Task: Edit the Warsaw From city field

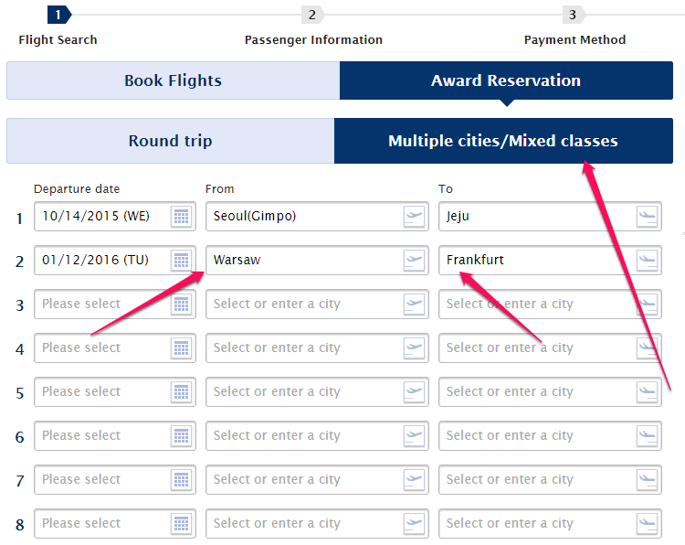Action: click(317, 261)
